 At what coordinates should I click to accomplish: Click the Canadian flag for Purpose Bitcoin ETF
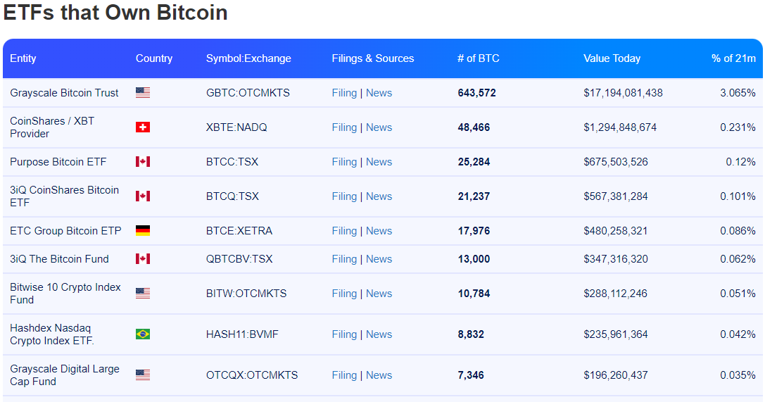(x=143, y=162)
